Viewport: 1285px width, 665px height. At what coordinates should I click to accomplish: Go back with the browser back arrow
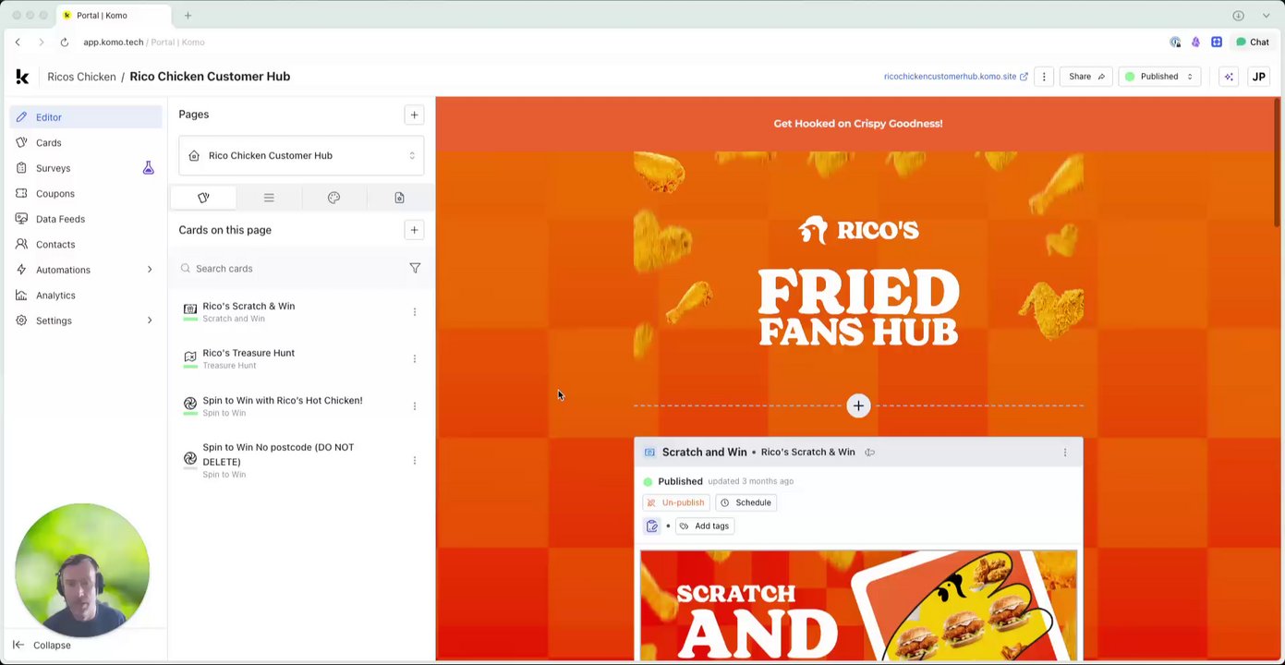click(18, 42)
